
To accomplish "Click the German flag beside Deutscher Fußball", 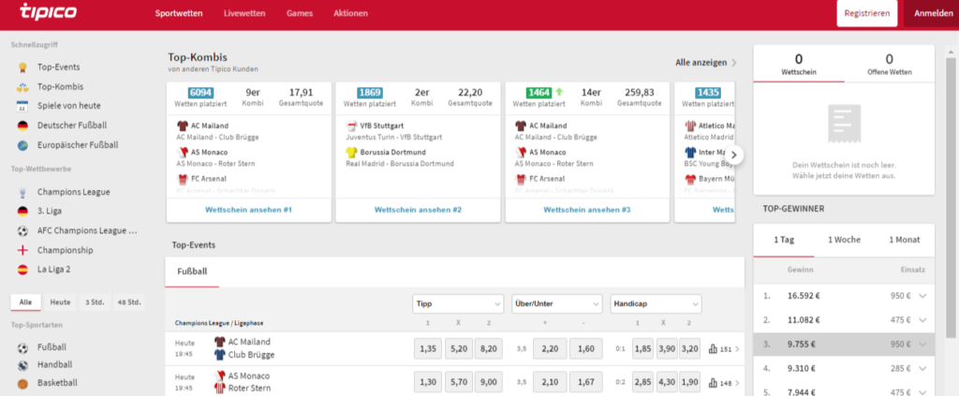I will tap(22, 125).
